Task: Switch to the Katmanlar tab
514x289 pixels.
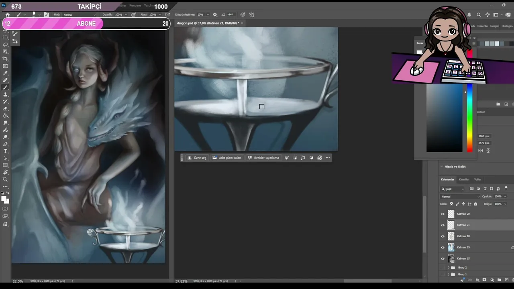Action: (447, 179)
